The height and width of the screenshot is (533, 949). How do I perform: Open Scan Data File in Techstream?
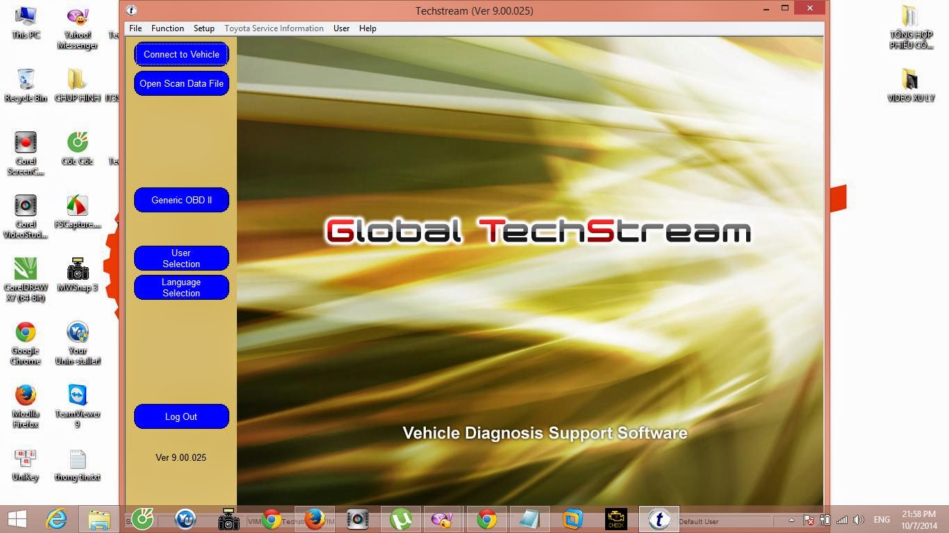tap(181, 83)
